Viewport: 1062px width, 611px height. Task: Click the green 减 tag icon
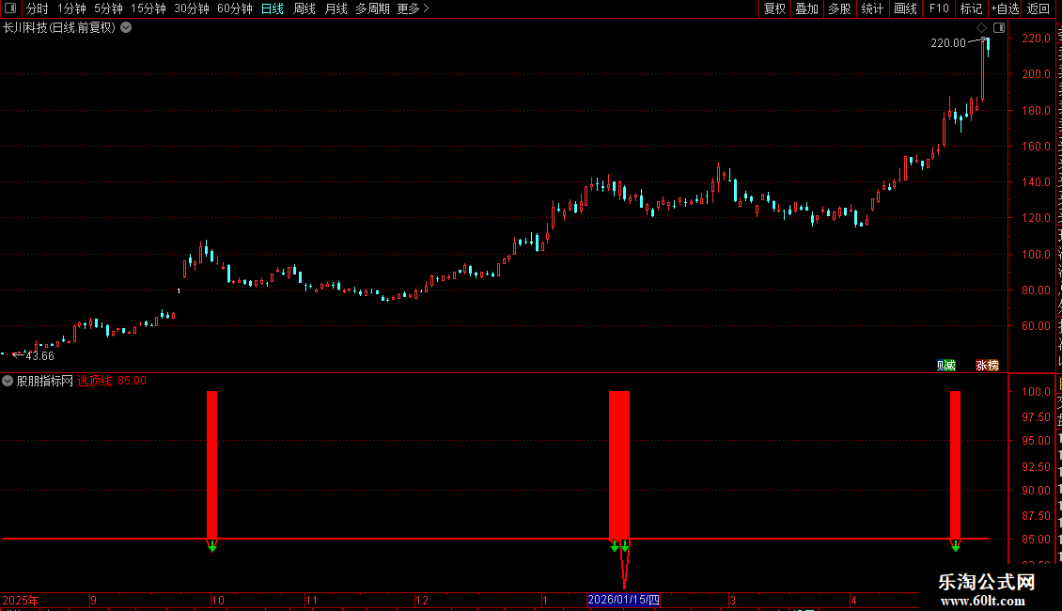pos(950,365)
